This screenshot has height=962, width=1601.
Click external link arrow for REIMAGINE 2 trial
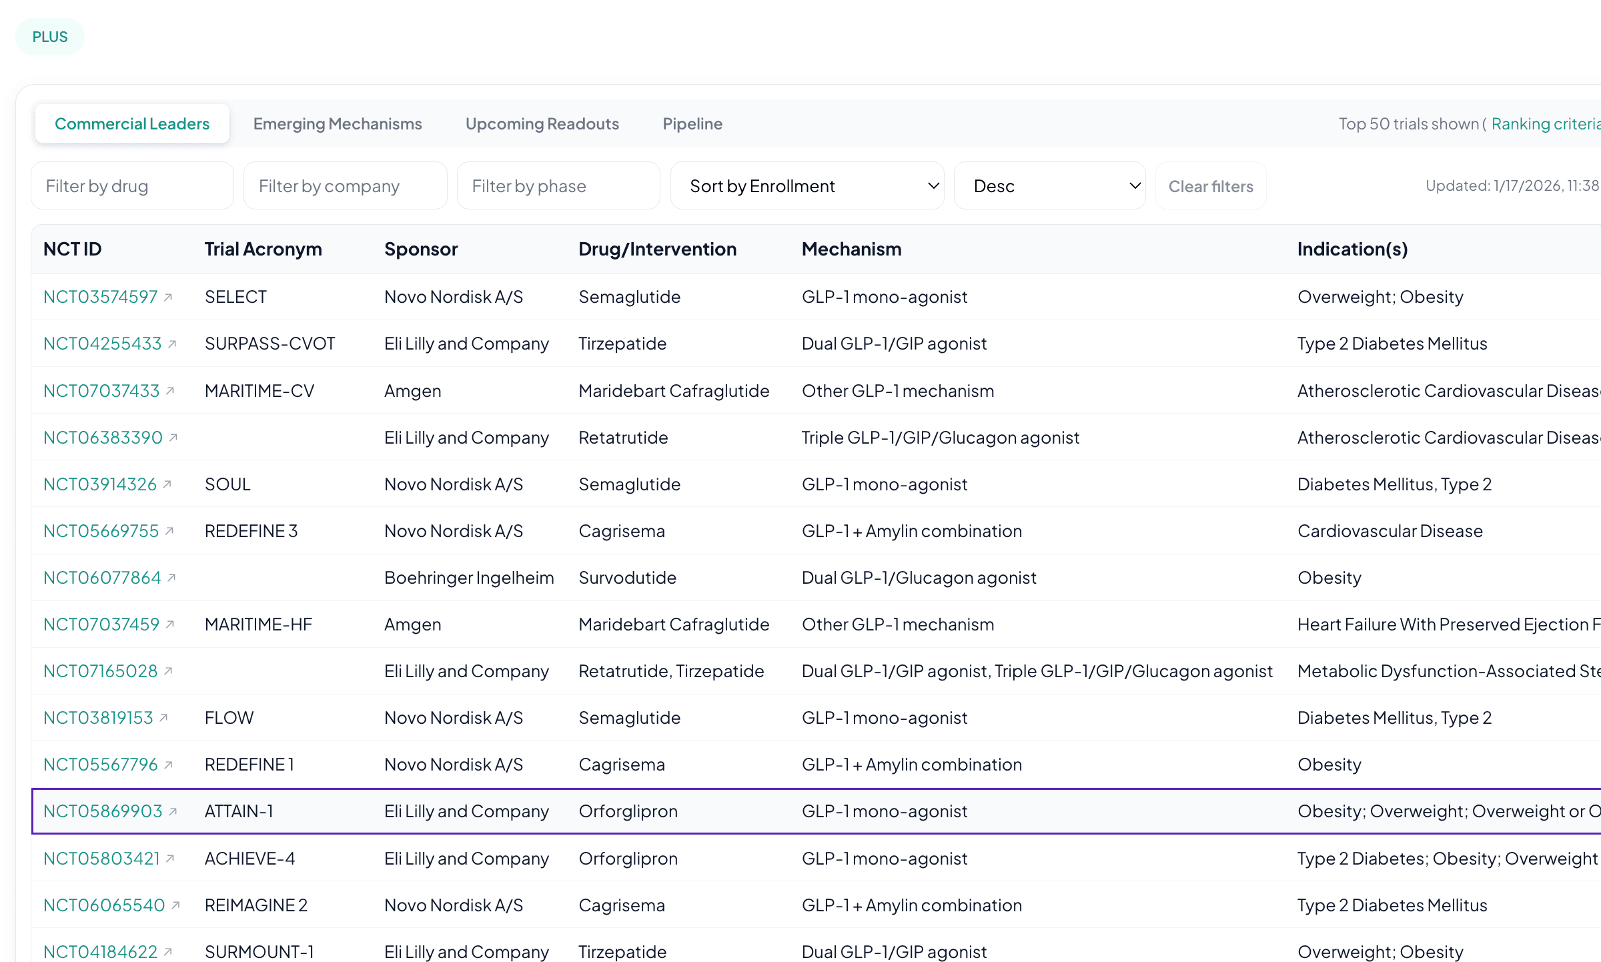(175, 906)
